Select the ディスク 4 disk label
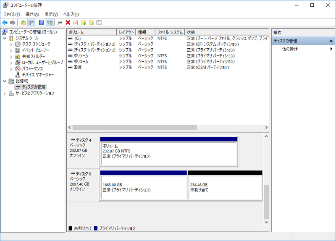 [83, 151]
